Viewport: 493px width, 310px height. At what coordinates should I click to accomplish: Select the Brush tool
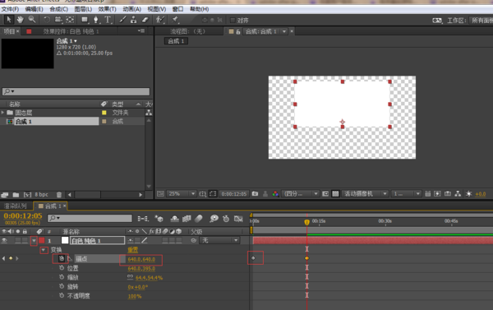pos(122,20)
